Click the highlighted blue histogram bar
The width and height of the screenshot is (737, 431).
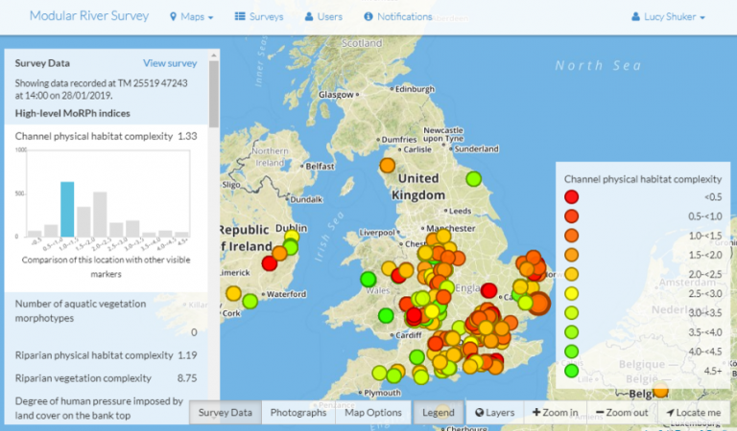coord(67,209)
